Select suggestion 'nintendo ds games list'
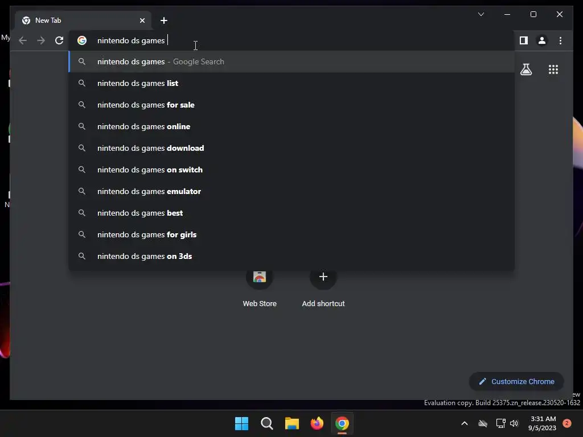This screenshot has height=437, width=583. click(291, 83)
